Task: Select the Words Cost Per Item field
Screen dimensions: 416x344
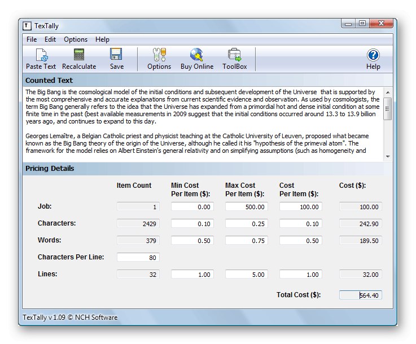Action: 300,241
